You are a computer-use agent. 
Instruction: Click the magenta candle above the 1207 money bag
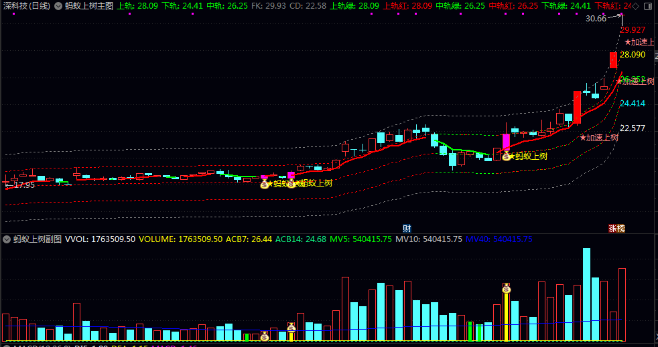[507, 142]
